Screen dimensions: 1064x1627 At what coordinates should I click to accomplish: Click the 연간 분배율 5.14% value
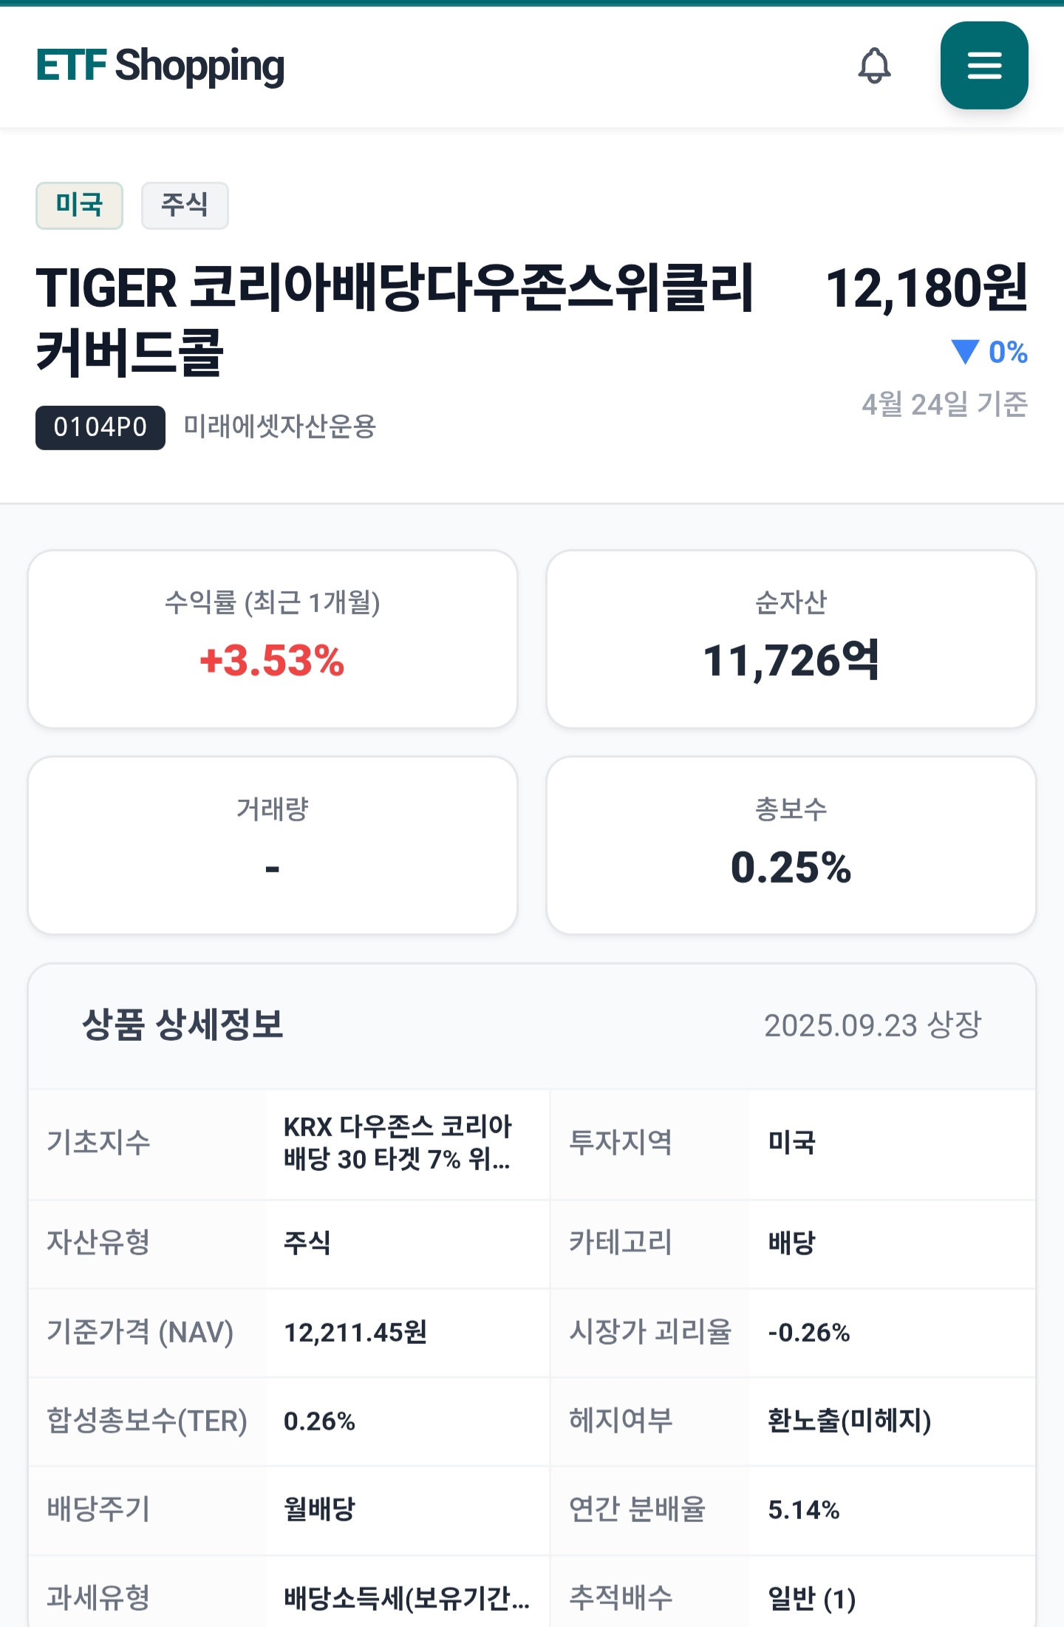pyautogui.click(x=804, y=1509)
